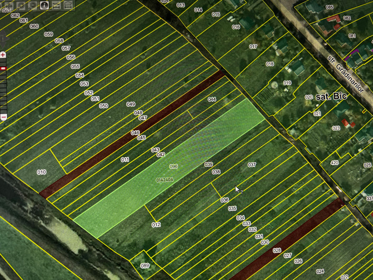Click parcel label 043
373x280 pixels.
[x=155, y=150]
